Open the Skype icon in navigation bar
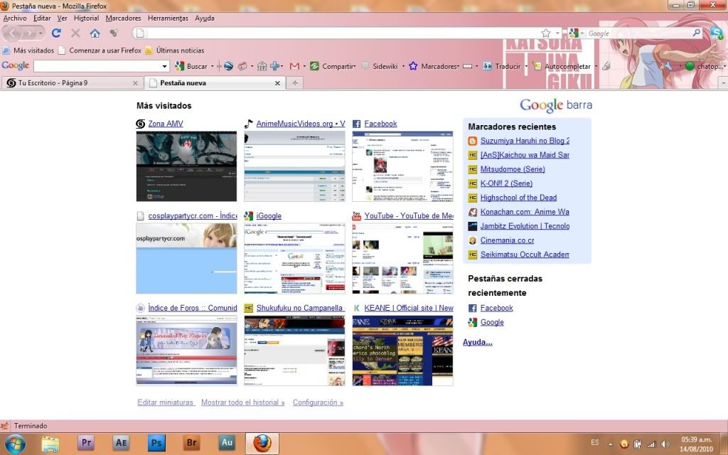Viewport: 728px width, 455px height. 717,33
